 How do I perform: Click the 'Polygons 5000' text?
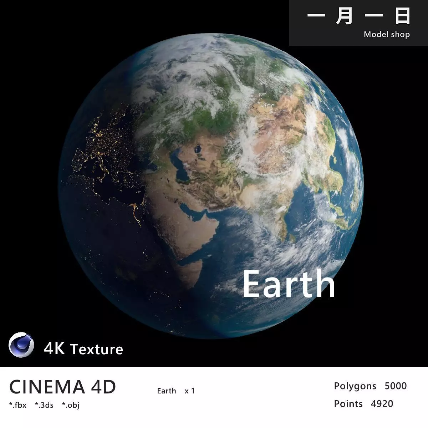370,386
